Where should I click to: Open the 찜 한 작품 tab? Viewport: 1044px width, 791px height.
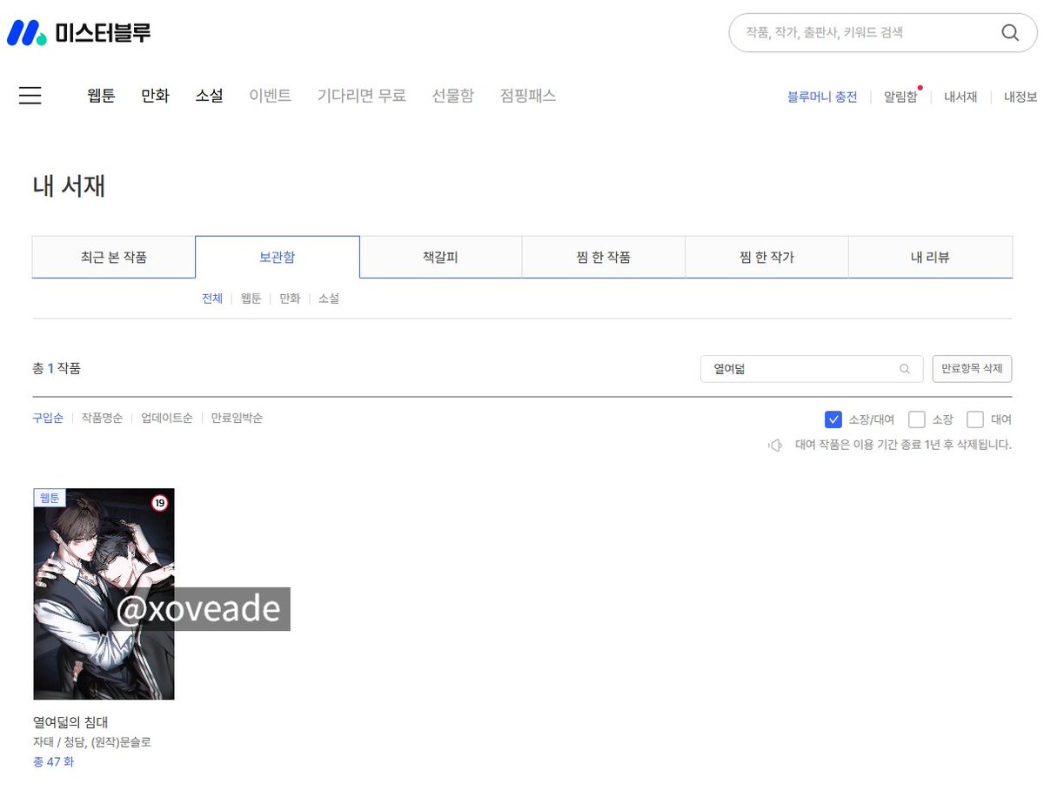pos(604,257)
